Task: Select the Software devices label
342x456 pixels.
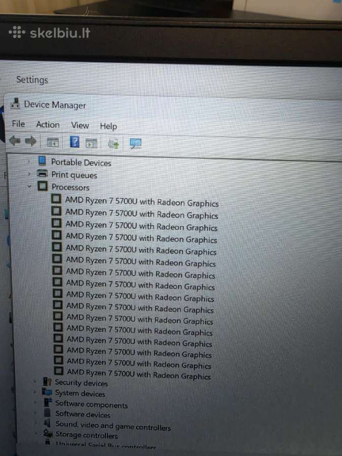Action: [83, 414]
